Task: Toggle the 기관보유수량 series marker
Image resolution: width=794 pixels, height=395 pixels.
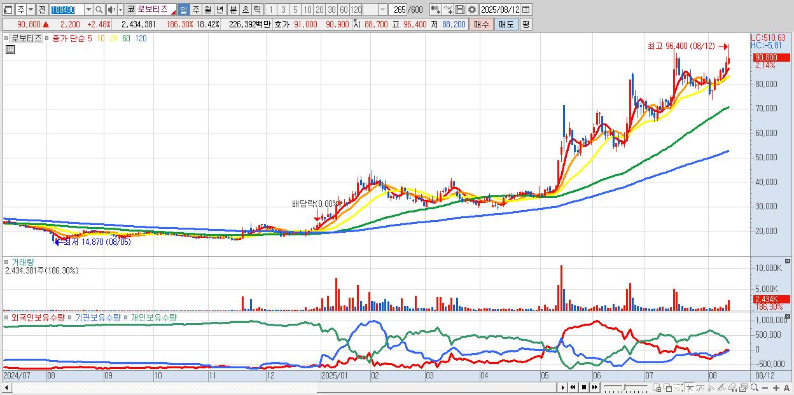Action: click(69, 317)
